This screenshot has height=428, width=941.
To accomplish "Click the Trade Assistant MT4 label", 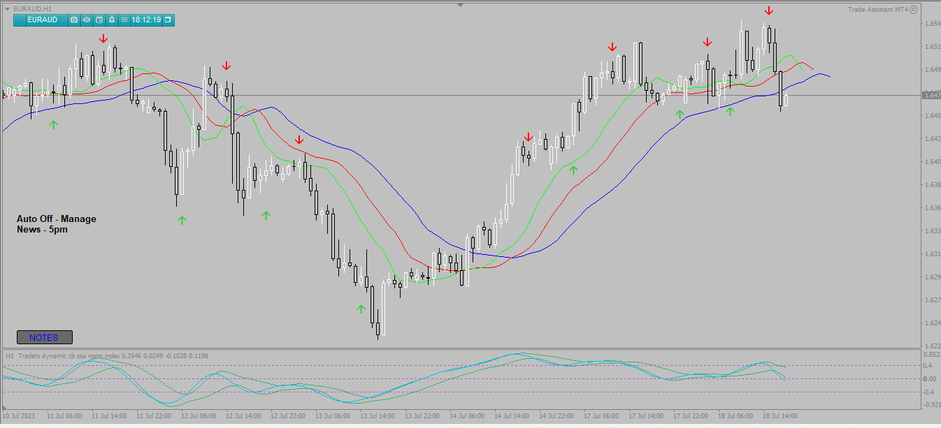I will pos(877,9).
